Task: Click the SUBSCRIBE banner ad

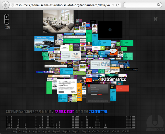Action: (120, 62)
